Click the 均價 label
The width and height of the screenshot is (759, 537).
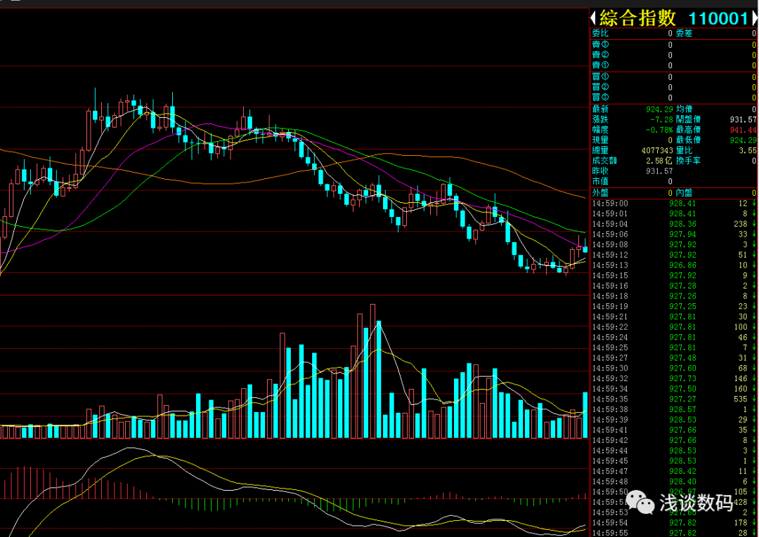tap(684, 110)
